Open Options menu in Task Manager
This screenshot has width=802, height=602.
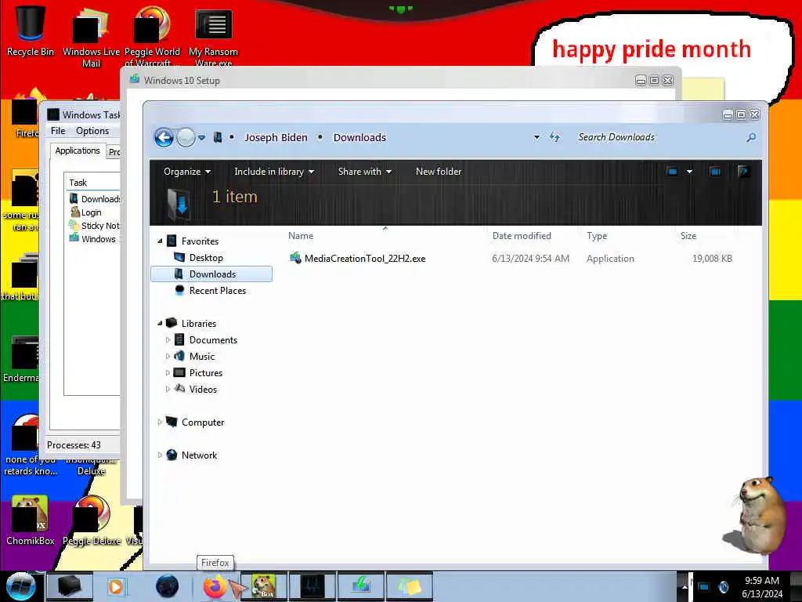92,131
